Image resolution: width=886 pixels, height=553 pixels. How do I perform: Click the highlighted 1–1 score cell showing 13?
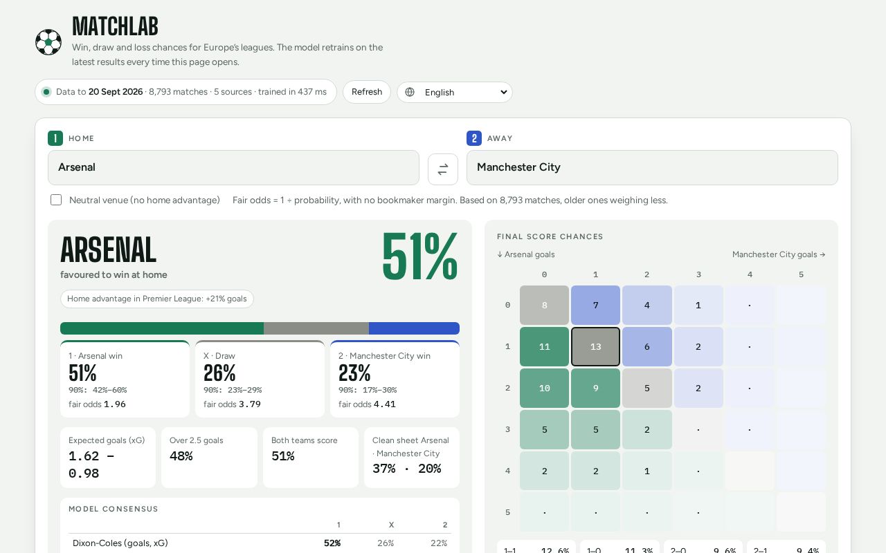595,346
